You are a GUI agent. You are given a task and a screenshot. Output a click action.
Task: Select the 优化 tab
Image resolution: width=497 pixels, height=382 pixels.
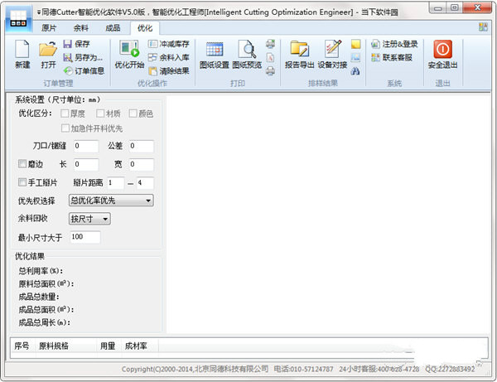[145, 28]
